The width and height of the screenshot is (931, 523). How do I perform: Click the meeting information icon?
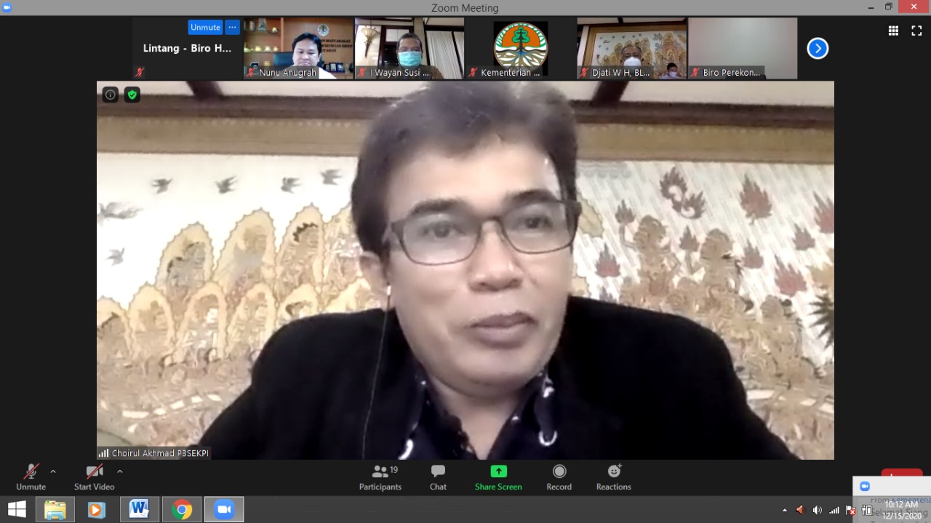[110, 95]
